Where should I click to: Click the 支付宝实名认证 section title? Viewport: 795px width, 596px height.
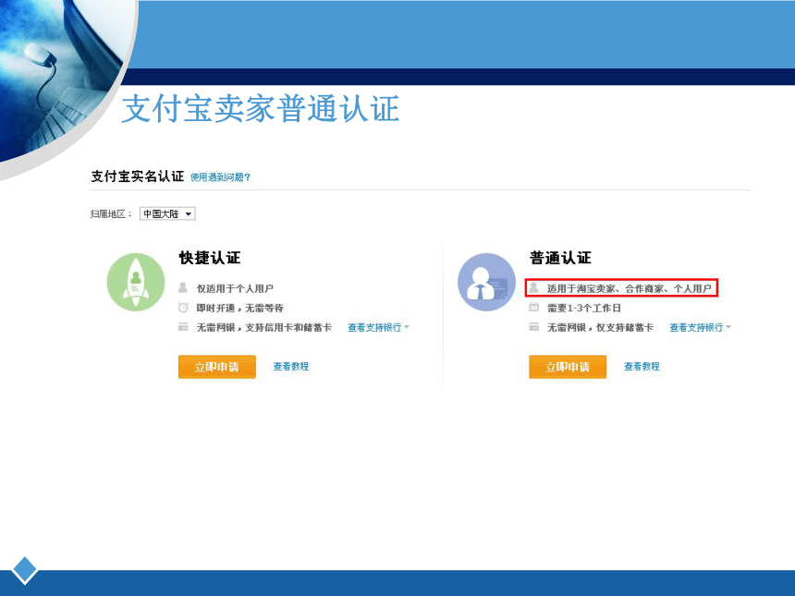[138, 176]
